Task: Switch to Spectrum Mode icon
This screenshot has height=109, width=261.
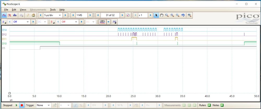Action: (x=15, y=15)
